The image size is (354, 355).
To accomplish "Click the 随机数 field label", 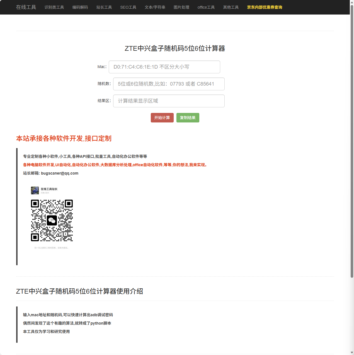I will 104,84.
